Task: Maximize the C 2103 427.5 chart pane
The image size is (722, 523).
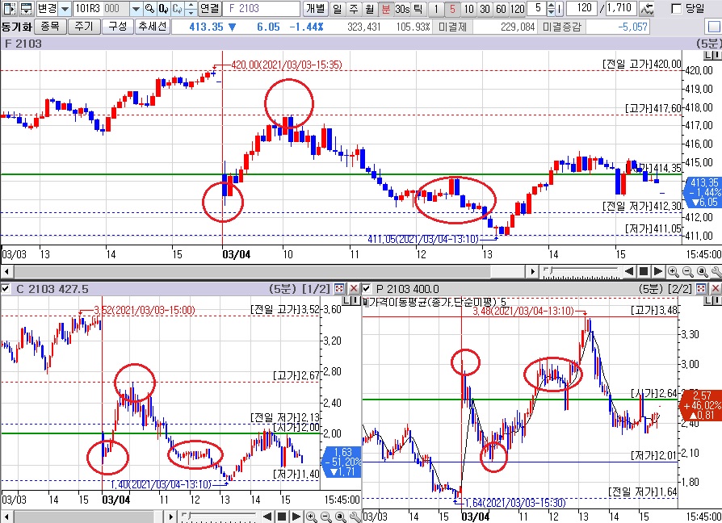Action: click(339, 288)
